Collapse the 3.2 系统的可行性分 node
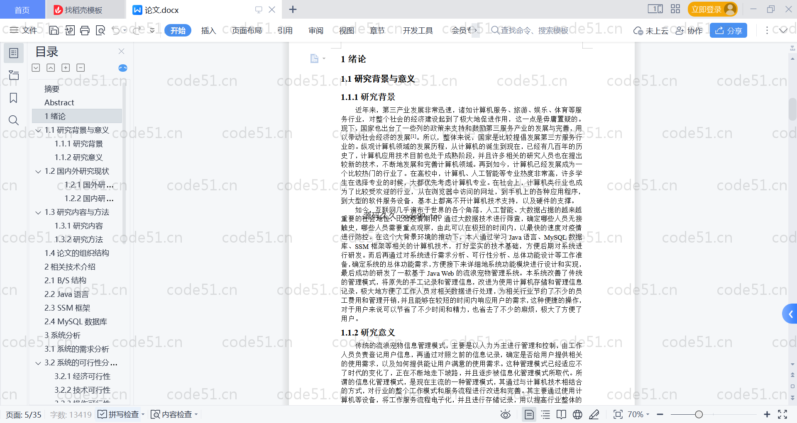 click(38, 363)
